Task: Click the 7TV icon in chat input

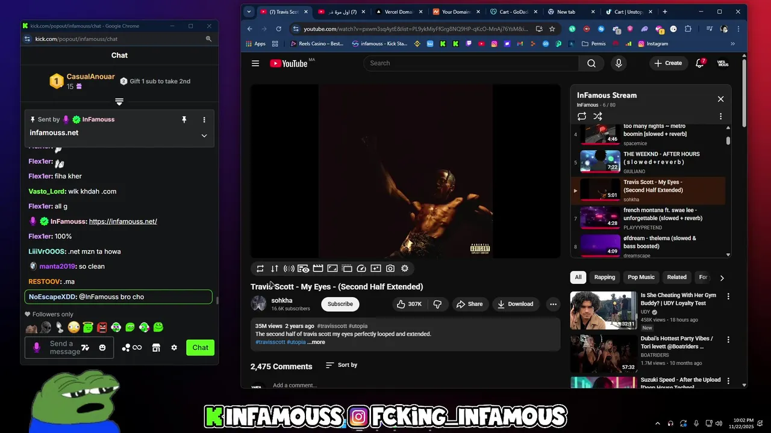Action: point(85,348)
